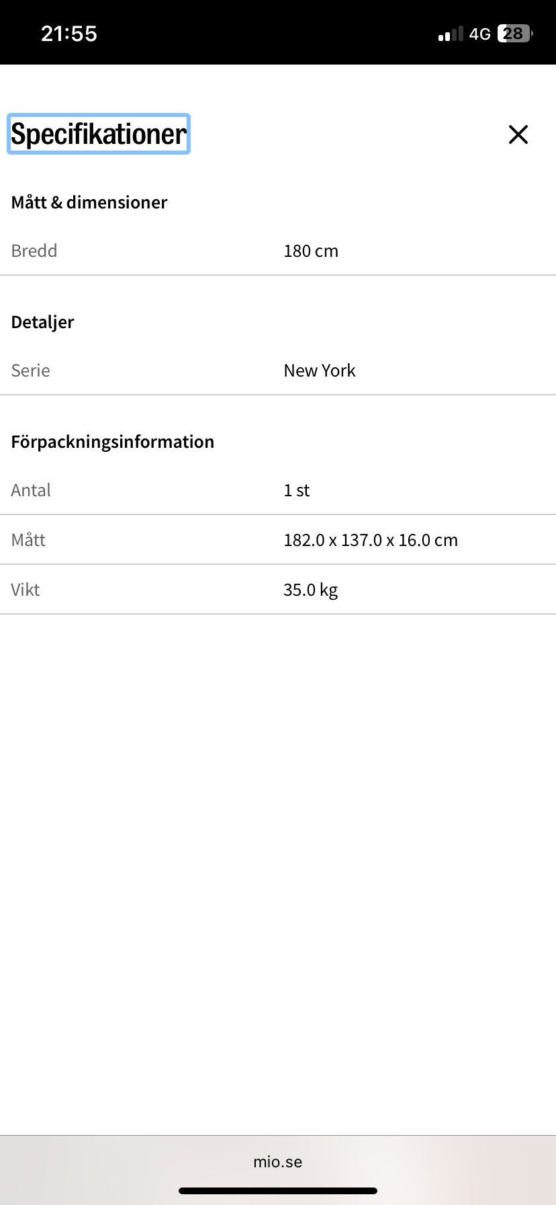Tap the cellular signal strength icon
This screenshot has height=1205, width=556.
tap(451, 34)
